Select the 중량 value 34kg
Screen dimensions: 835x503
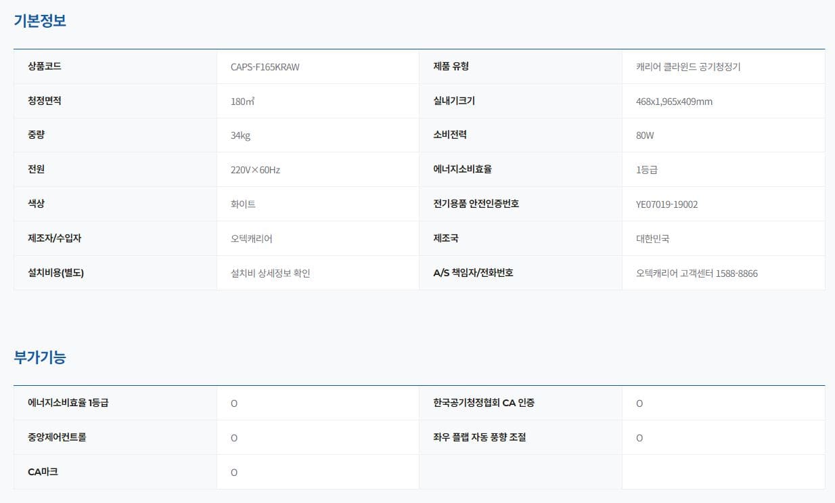point(240,135)
